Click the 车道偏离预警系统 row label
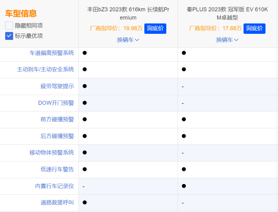The image size is (278, 212). coord(52,53)
